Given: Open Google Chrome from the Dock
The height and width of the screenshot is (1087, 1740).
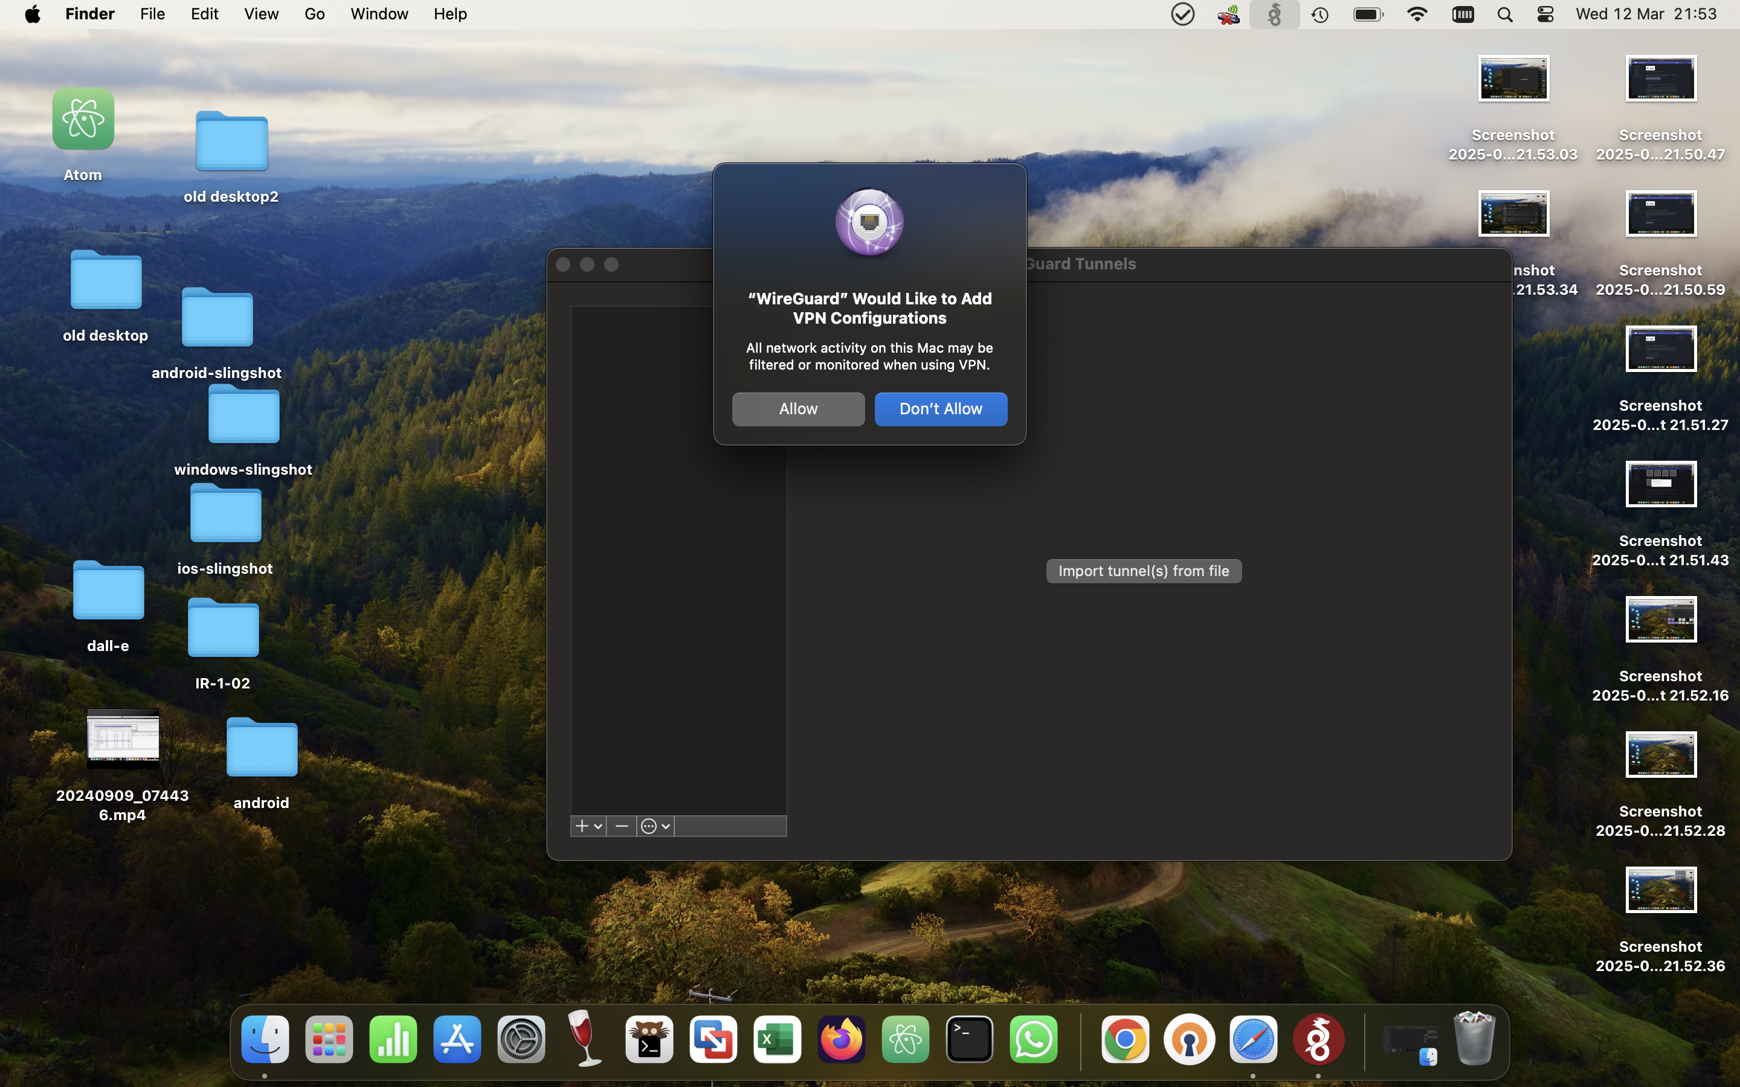Looking at the screenshot, I should (x=1125, y=1039).
